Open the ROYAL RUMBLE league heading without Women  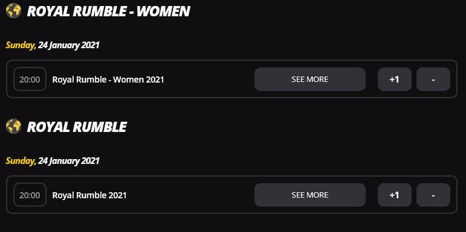(77, 127)
